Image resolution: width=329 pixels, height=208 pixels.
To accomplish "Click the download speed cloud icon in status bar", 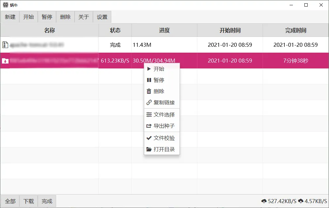I will pyautogui.click(x=264, y=201).
